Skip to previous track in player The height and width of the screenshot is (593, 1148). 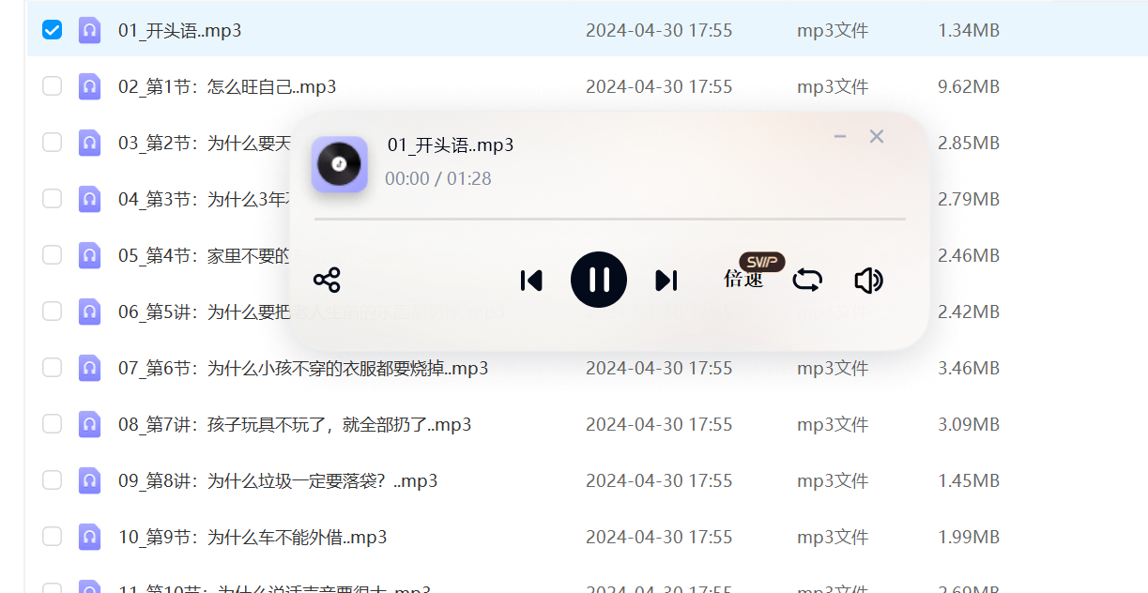click(531, 281)
